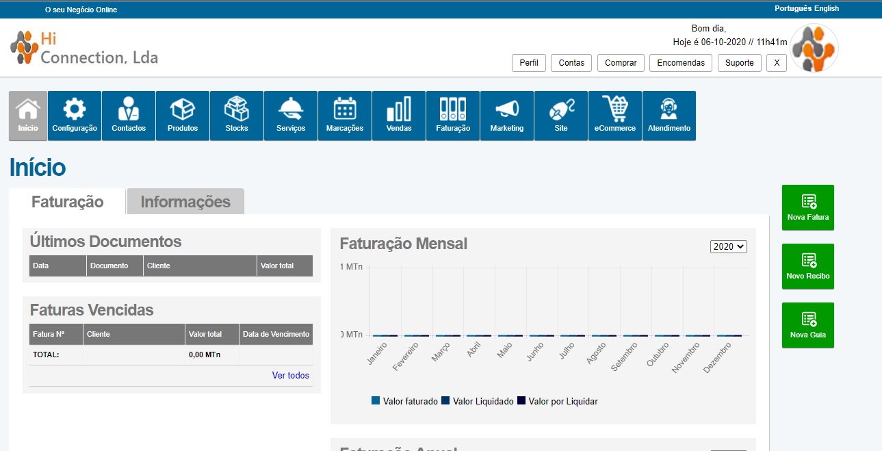Click the Ver todos link

click(290, 375)
